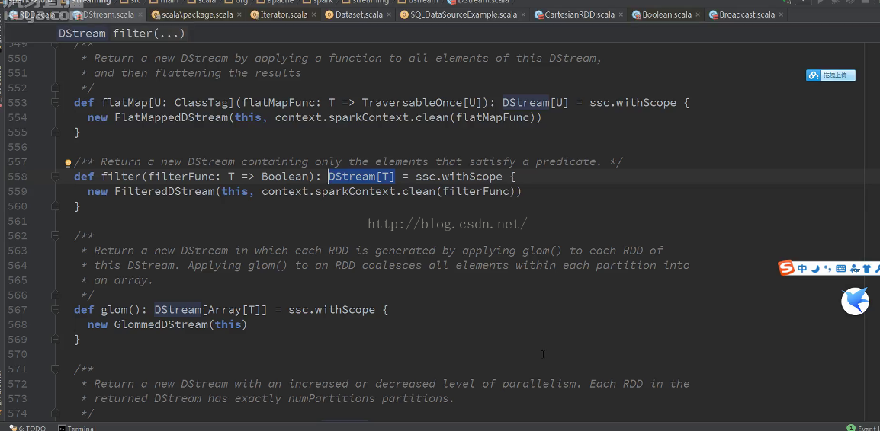The image size is (880, 431).
Task: Collapse fold marker at line 566 comment end
Action: click(55, 295)
